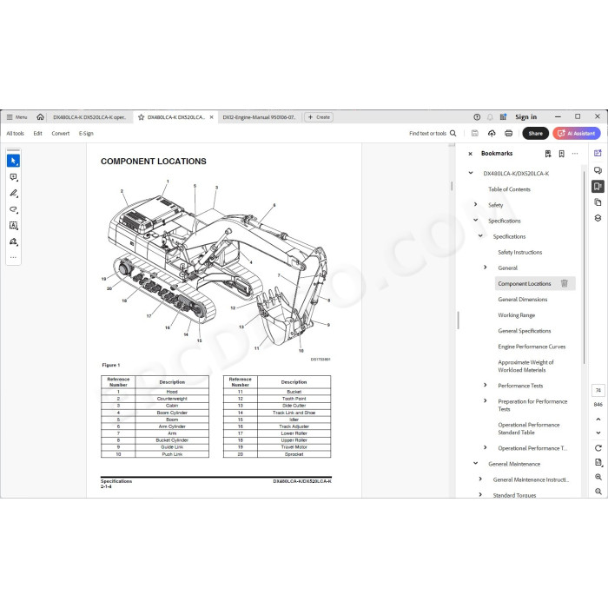Close the active DX480LCA-K DX520LCA tab

(x=211, y=117)
